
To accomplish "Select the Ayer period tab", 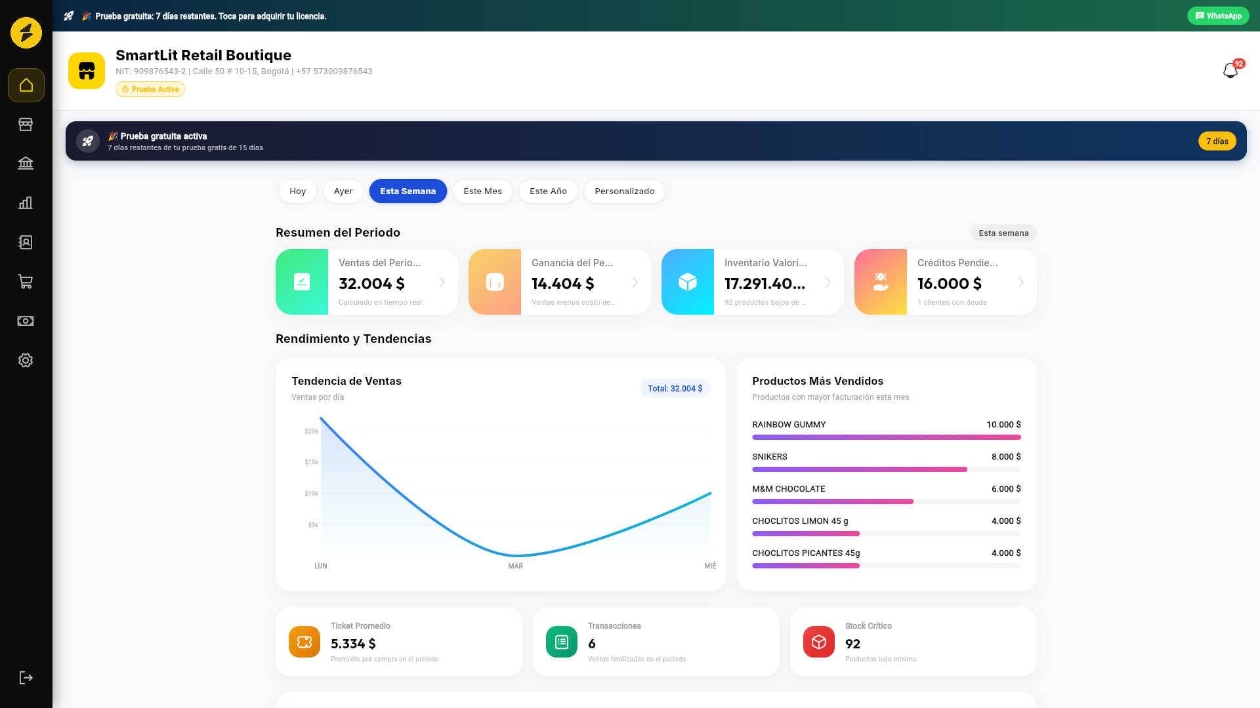I will (x=343, y=191).
